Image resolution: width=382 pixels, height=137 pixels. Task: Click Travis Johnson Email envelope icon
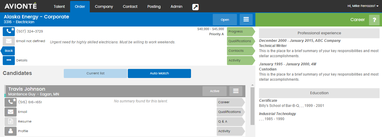pyautogui.click(x=11, y=112)
